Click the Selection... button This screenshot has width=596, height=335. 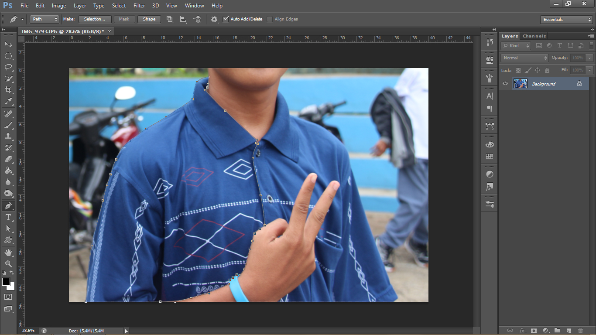(x=95, y=19)
